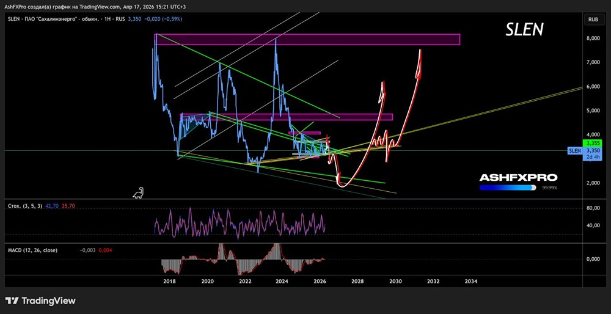Viewport: 611px width, 314px height.
Task: Click 2022 on the time axis
Action: pos(245,281)
